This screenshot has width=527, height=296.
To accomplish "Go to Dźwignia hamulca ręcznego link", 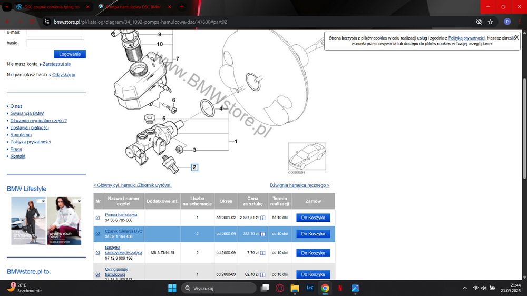I will [299, 185].
